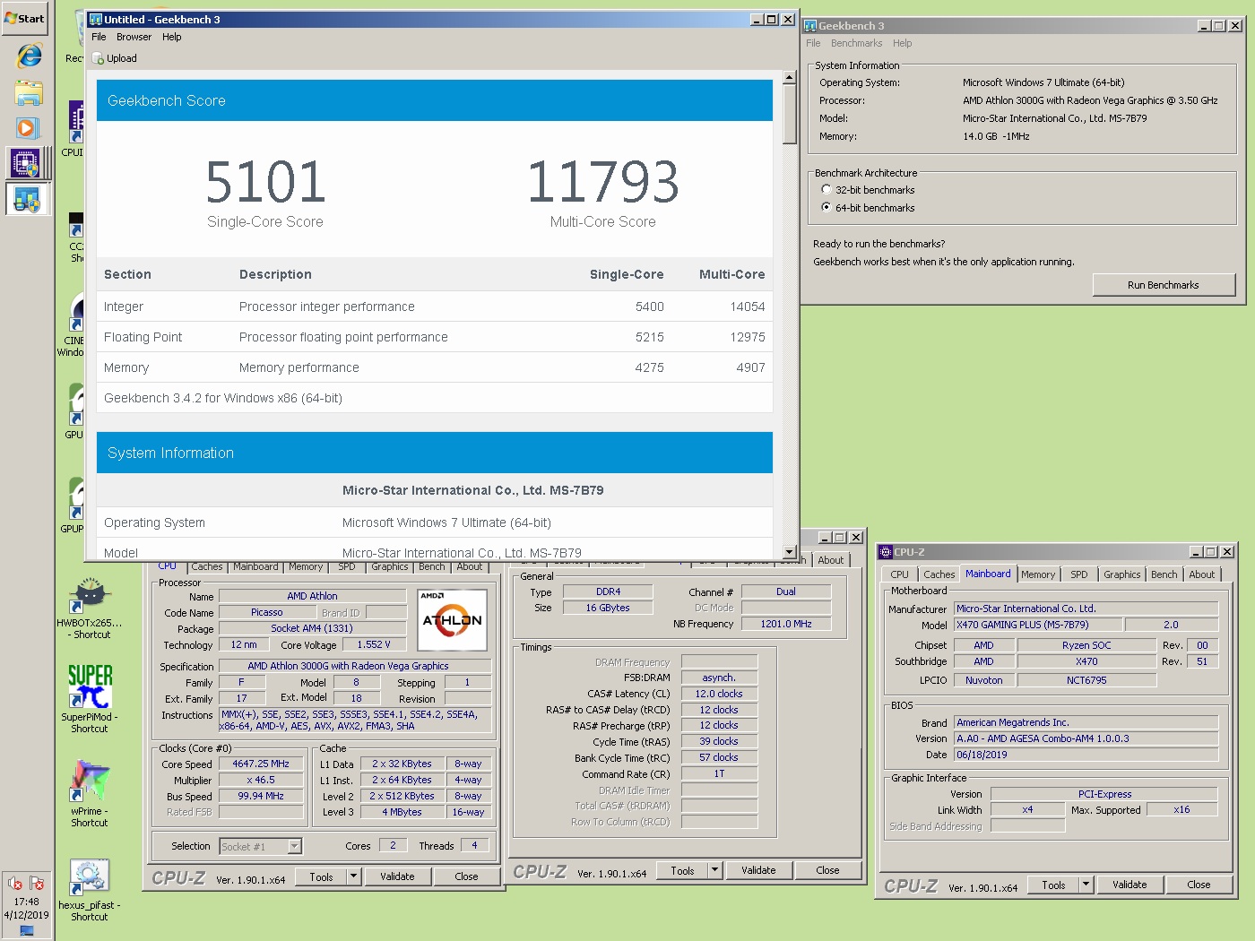Image resolution: width=1255 pixels, height=941 pixels.
Task: Open the wPrime desktop shortcut
Action: pos(90,794)
